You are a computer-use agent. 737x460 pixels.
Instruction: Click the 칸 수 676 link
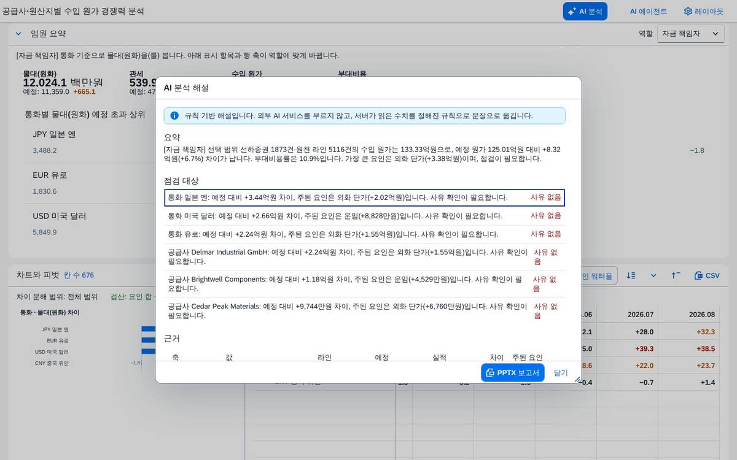tap(79, 275)
